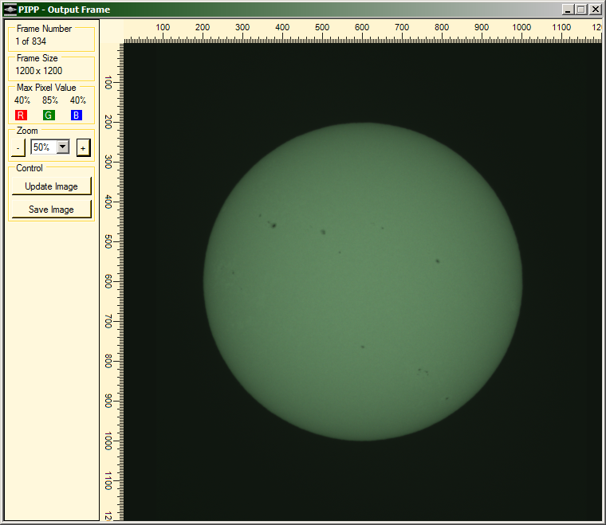This screenshot has width=606, height=525.
Task: Click the 'Control' group label
Action: tap(30, 168)
